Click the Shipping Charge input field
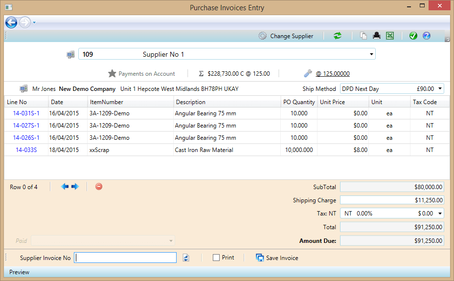This screenshot has height=281, width=454. 392,200
